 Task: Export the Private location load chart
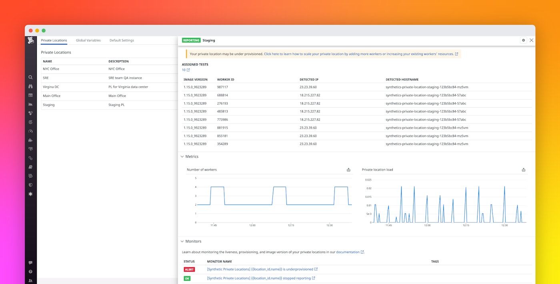coord(524,169)
